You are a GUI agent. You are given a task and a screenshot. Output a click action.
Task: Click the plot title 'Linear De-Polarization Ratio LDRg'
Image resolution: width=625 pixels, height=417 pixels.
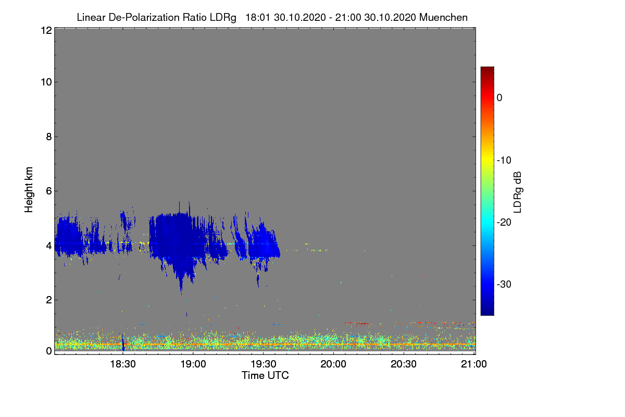156,17
